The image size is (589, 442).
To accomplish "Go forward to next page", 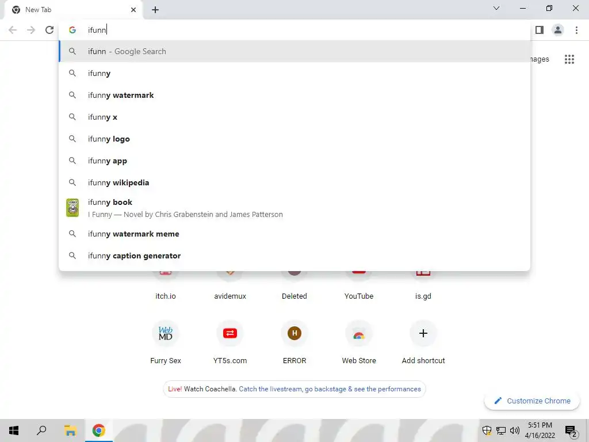I will click(31, 30).
